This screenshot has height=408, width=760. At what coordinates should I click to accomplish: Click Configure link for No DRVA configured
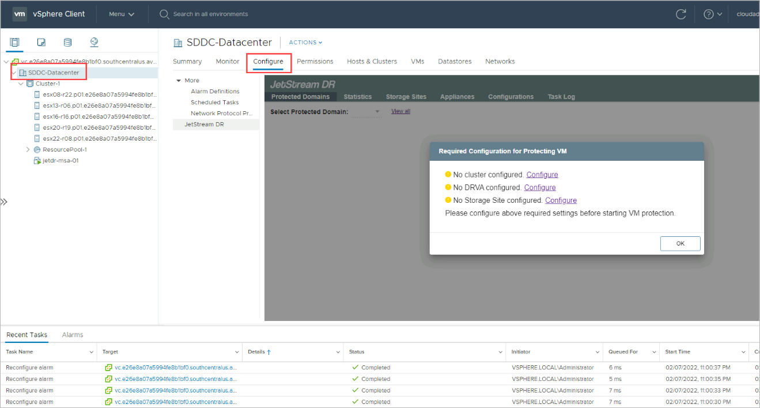coord(540,187)
